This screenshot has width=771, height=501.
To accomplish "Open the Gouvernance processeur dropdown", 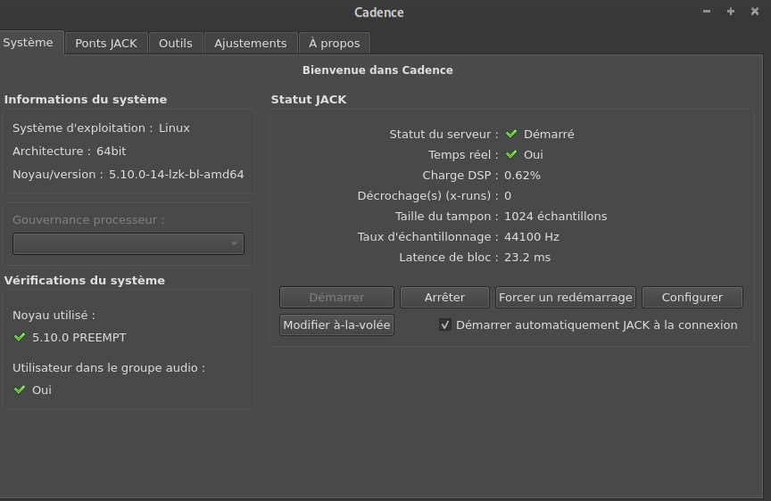I will [128, 244].
